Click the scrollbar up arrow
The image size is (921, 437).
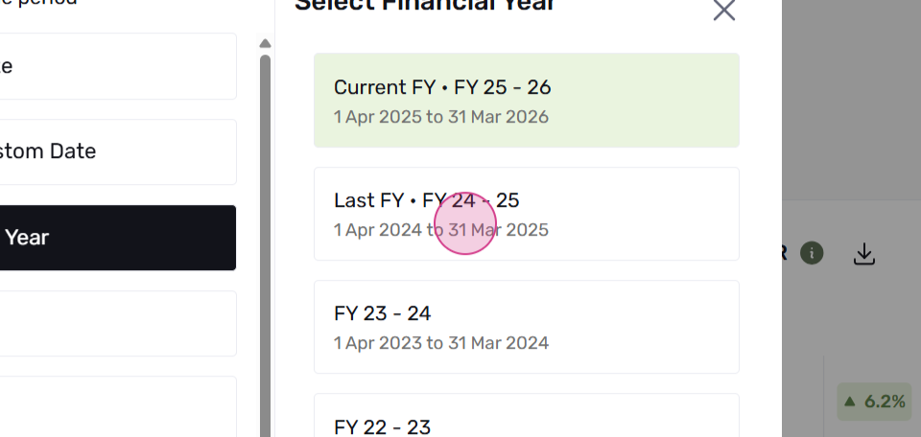[x=265, y=43]
